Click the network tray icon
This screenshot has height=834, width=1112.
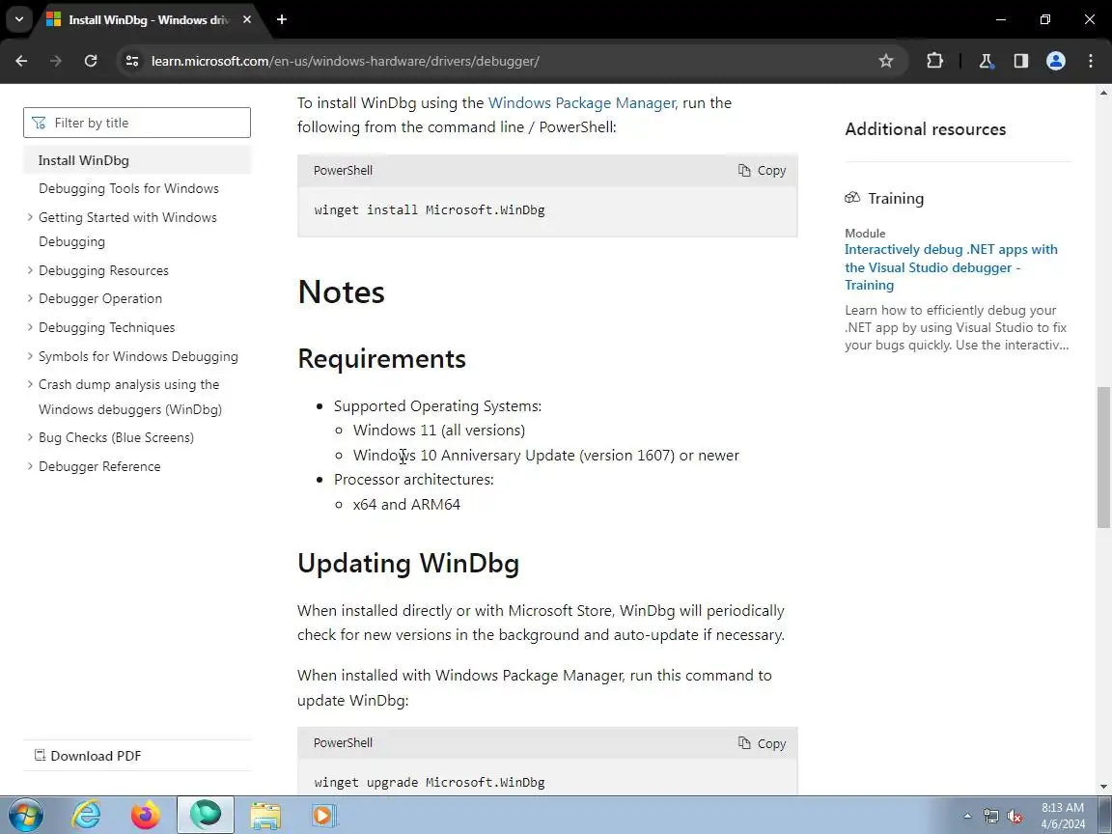tap(990, 817)
